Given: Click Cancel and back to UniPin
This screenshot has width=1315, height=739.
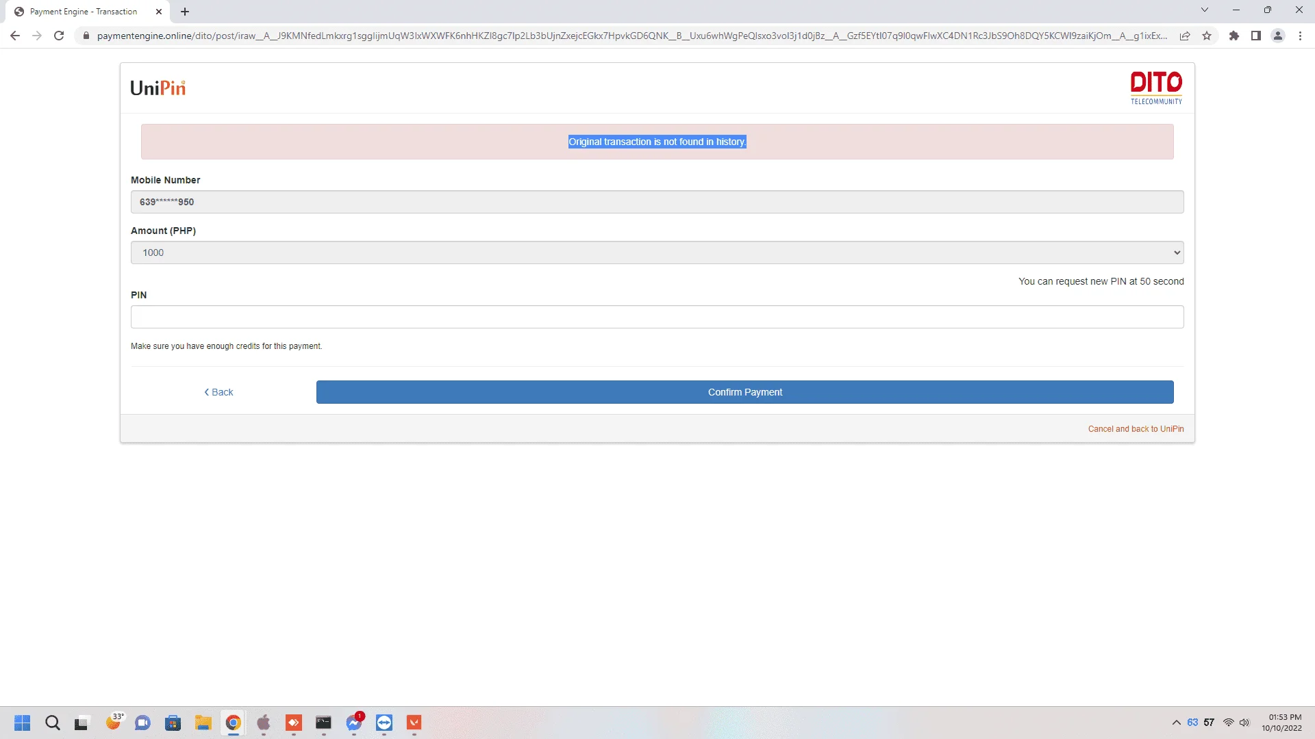Looking at the screenshot, I should [x=1136, y=429].
